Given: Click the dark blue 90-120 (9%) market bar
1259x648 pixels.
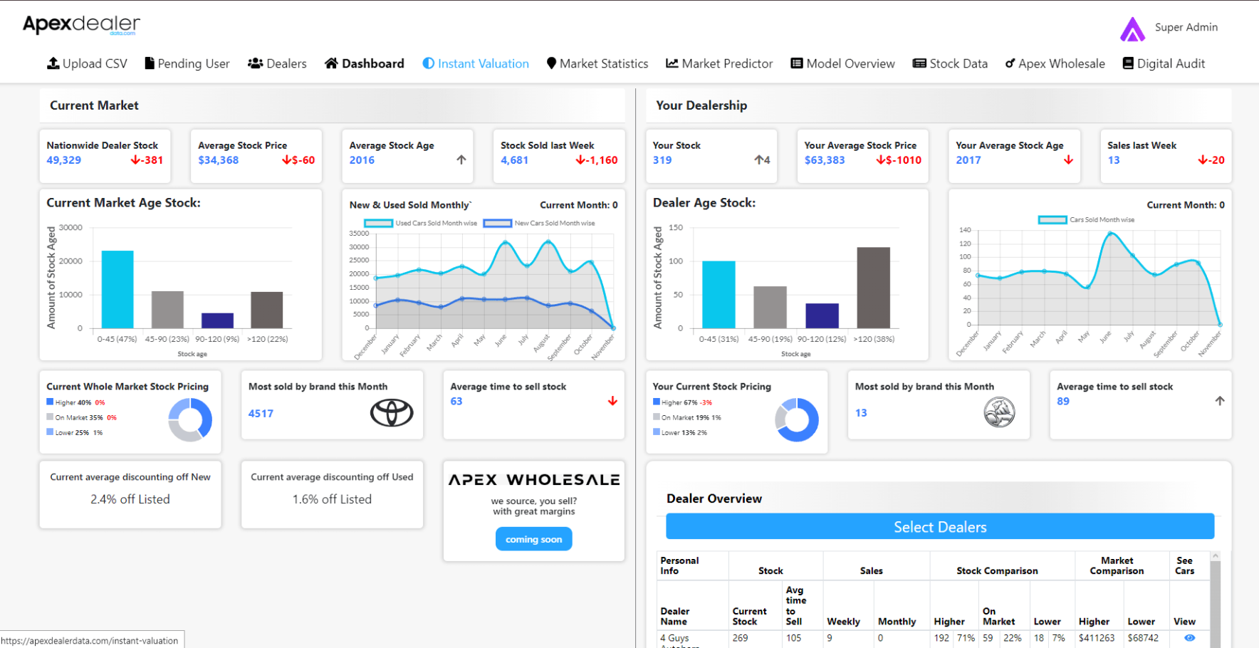Looking at the screenshot, I should 217,320.
